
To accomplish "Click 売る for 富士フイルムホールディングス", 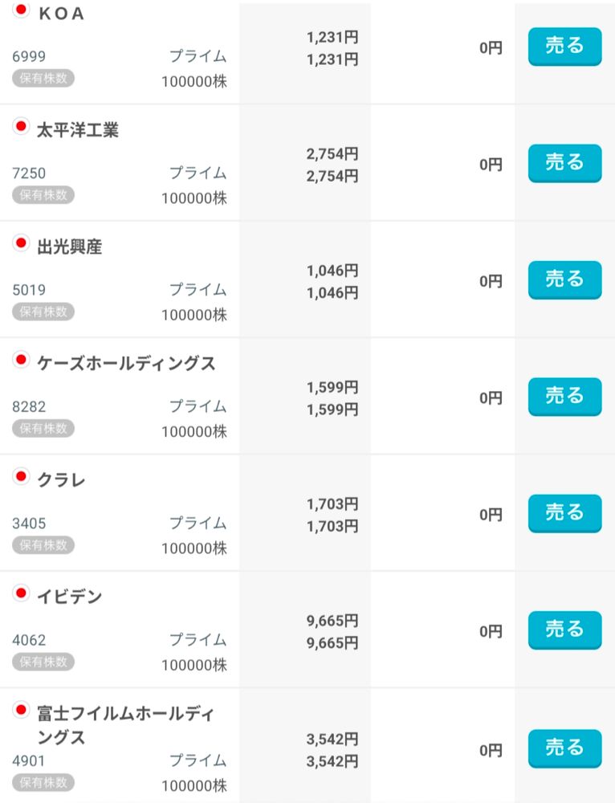I will (564, 748).
